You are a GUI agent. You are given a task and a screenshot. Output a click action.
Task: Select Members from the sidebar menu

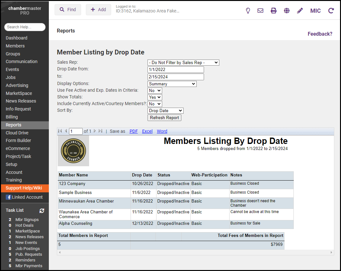pyautogui.click(x=15, y=46)
